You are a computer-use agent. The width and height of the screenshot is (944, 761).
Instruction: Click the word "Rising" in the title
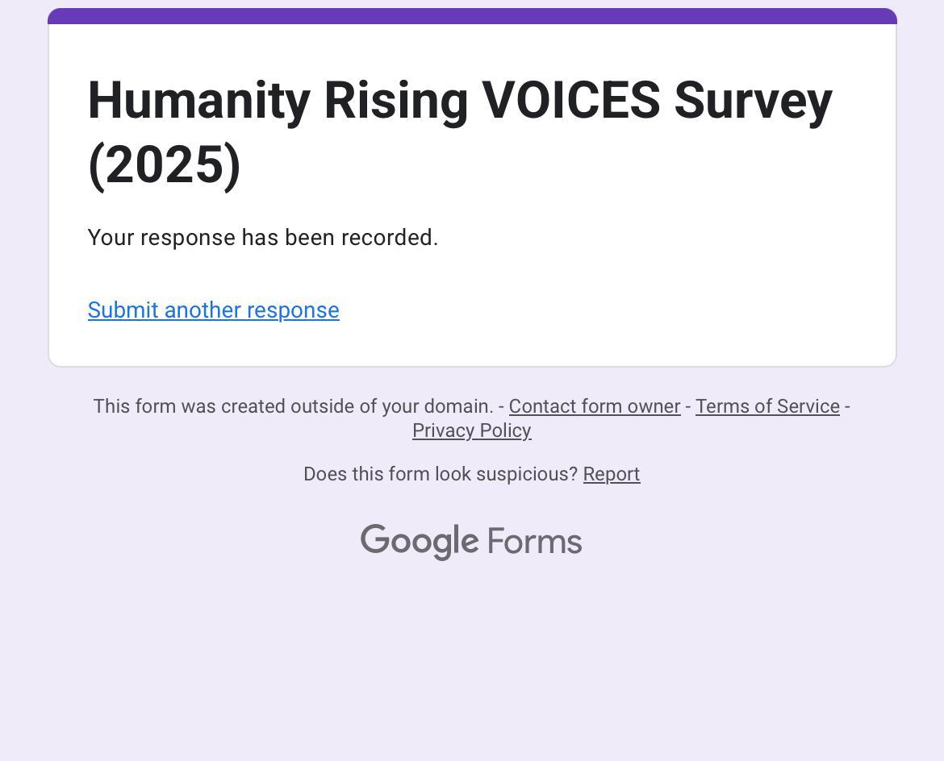(x=395, y=101)
